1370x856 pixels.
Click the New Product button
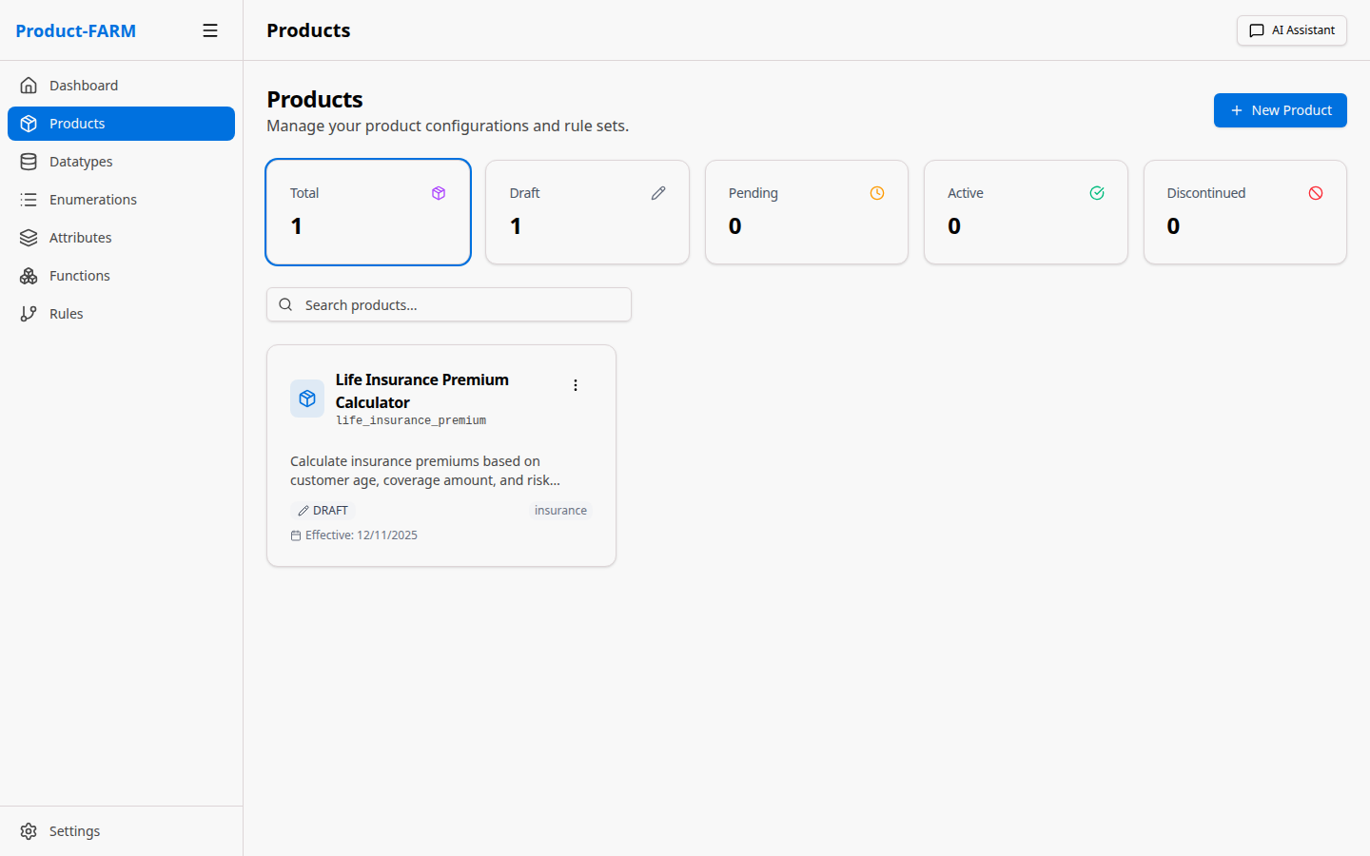[x=1280, y=110]
